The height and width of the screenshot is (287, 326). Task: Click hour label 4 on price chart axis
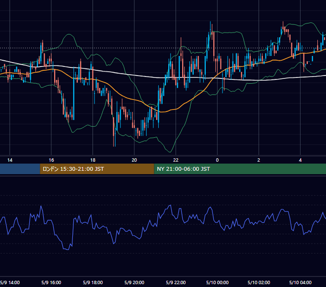point(300,160)
